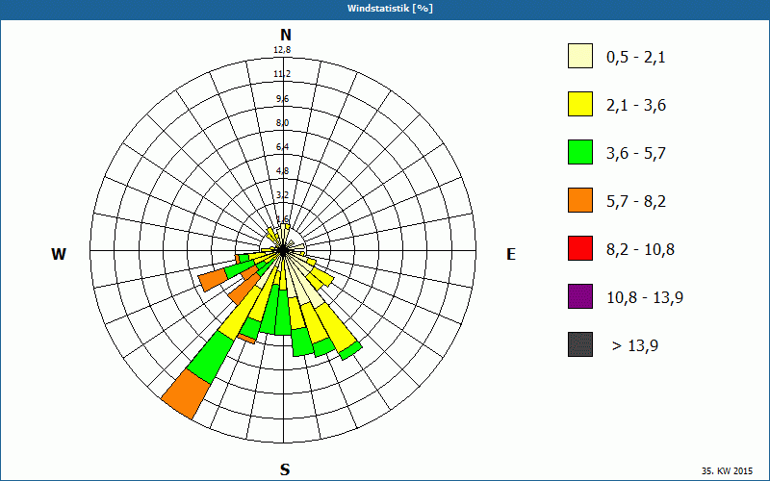
Task: Click the '35. KW 2015' date label
Action: [727, 470]
